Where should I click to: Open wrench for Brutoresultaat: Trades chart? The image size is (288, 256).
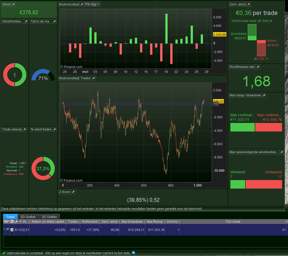pyautogui.click(x=94, y=78)
